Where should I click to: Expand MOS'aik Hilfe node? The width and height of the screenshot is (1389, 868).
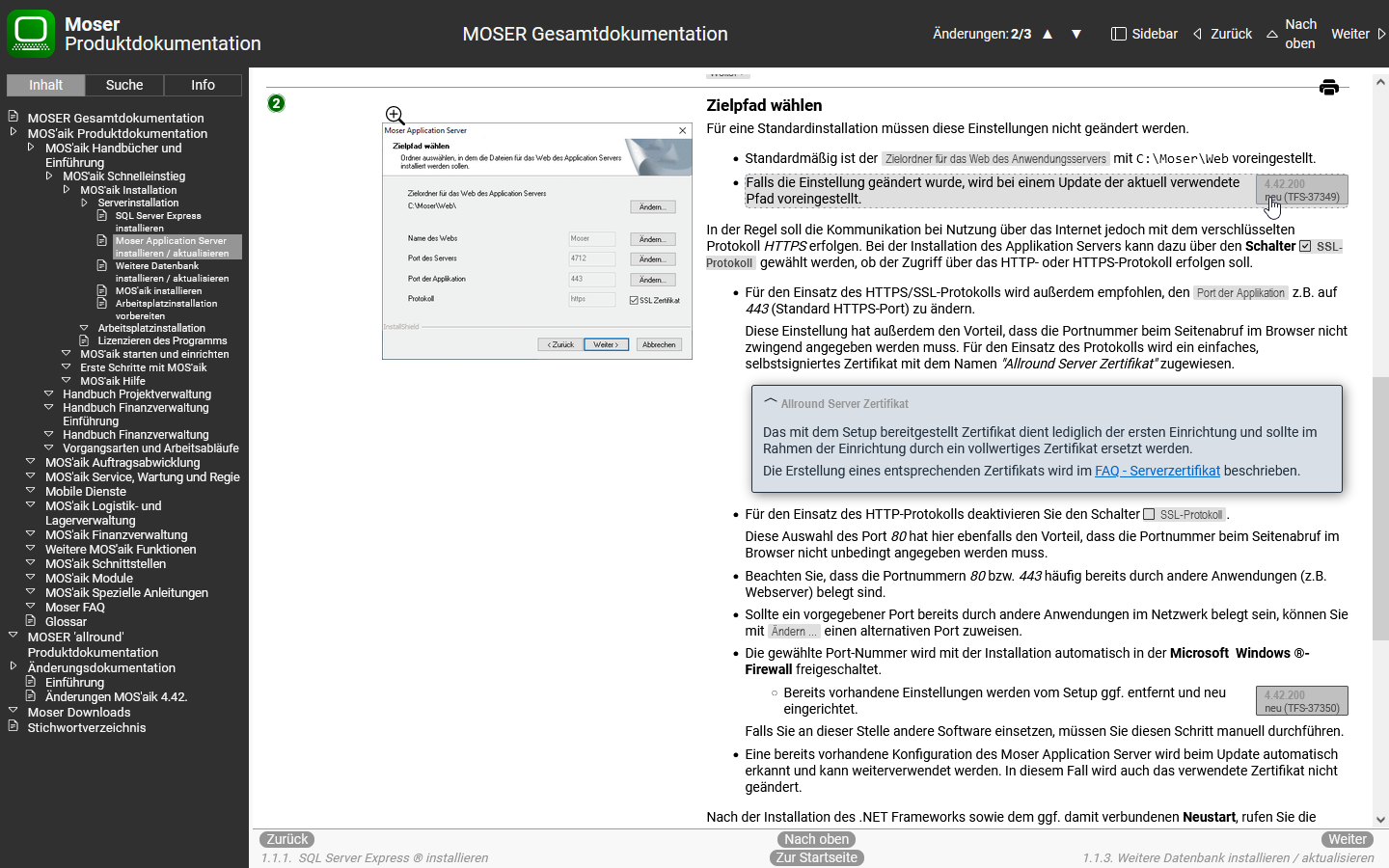[67, 380]
